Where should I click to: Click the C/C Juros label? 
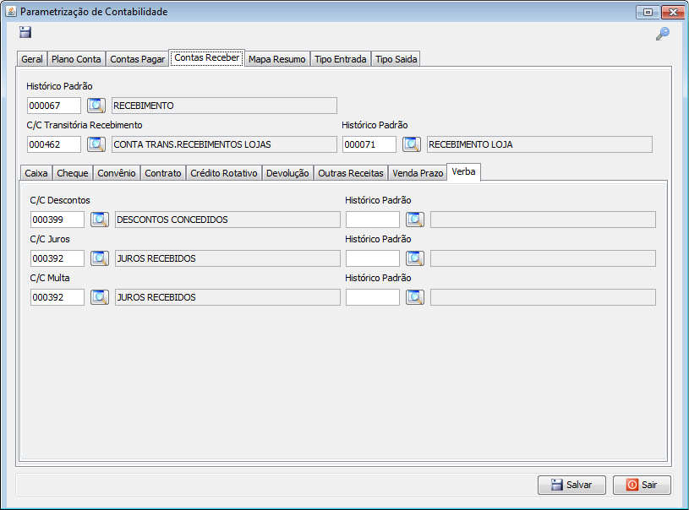pyautogui.click(x=50, y=239)
